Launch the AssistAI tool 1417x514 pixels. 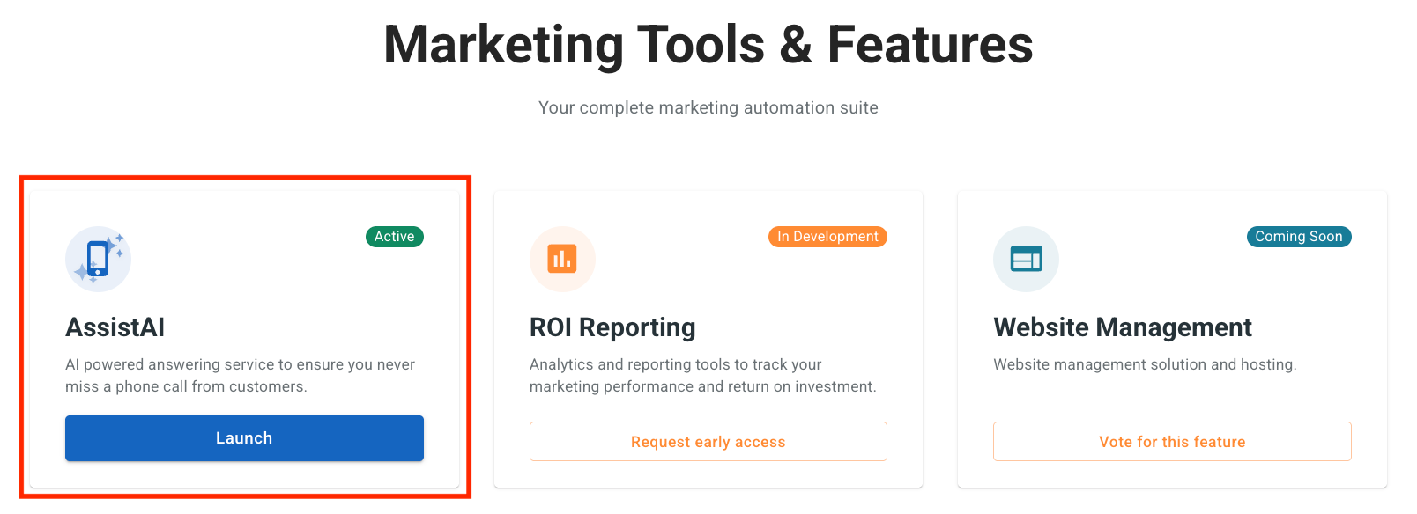pyautogui.click(x=244, y=438)
